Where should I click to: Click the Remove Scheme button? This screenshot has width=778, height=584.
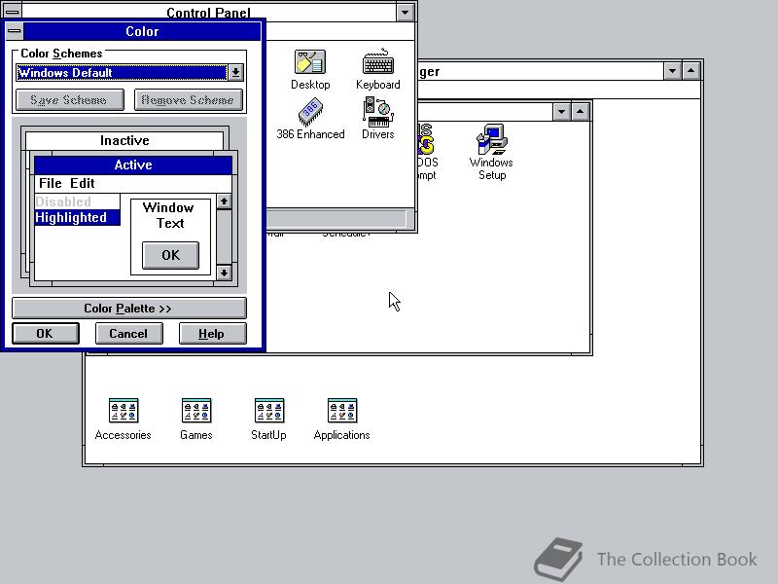(188, 100)
